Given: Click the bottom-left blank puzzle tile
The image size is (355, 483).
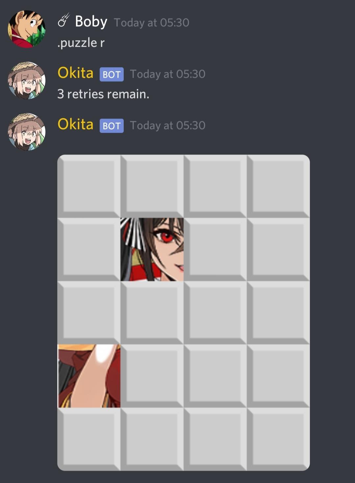Looking at the screenshot, I should (89, 439).
